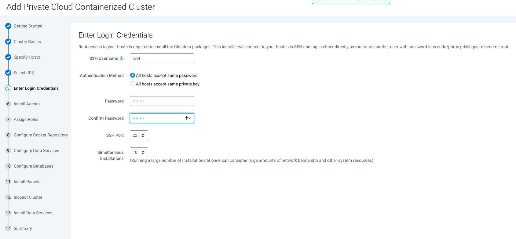Click the Getting Started checkmark icon

click(x=8, y=26)
